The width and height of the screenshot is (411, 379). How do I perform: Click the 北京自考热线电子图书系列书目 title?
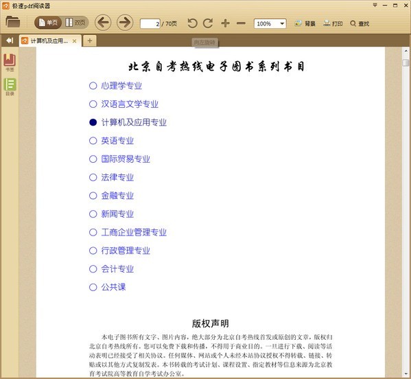[x=217, y=67]
